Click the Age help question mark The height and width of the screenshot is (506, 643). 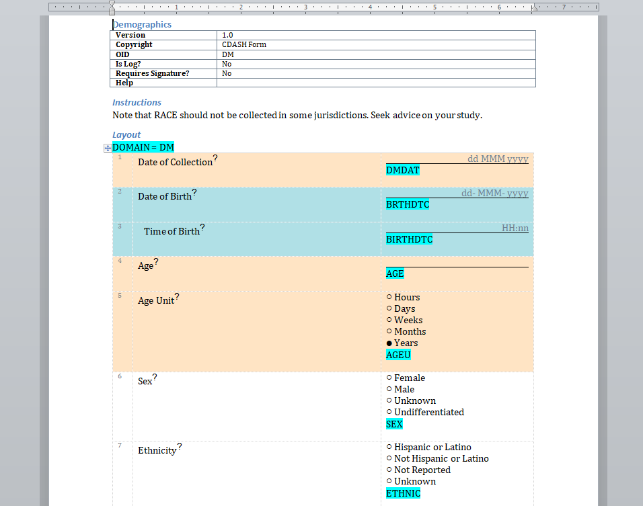(x=156, y=262)
